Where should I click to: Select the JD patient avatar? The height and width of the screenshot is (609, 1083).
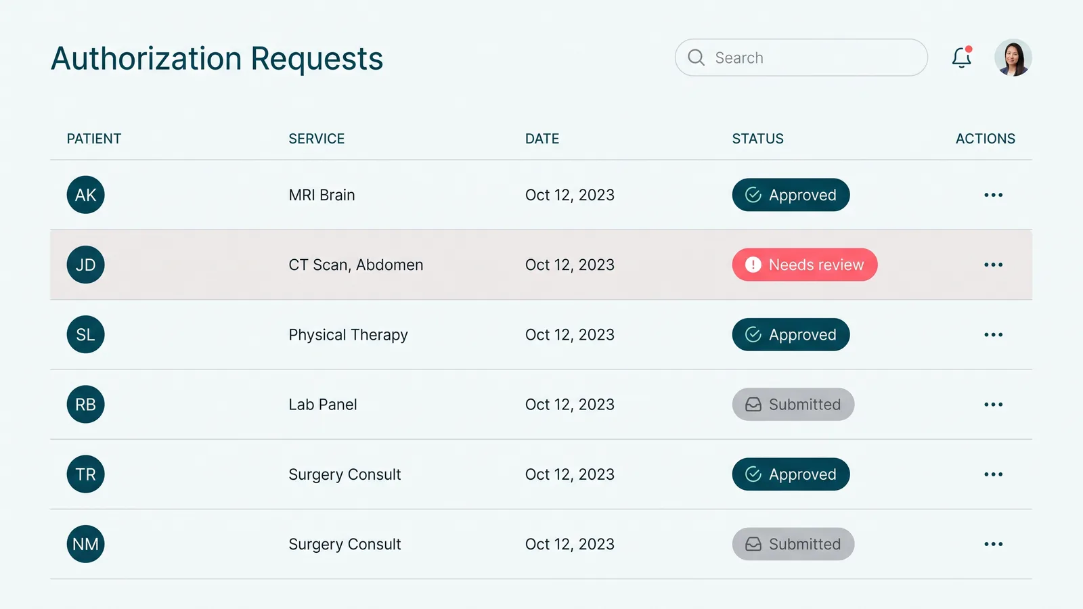tap(85, 265)
